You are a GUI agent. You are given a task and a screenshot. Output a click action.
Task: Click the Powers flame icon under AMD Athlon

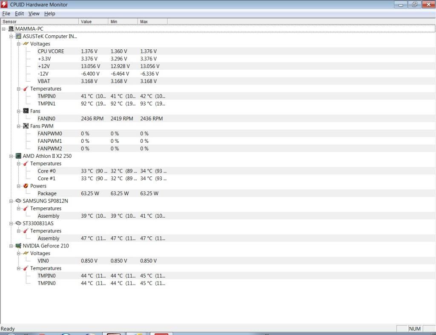click(x=26, y=186)
